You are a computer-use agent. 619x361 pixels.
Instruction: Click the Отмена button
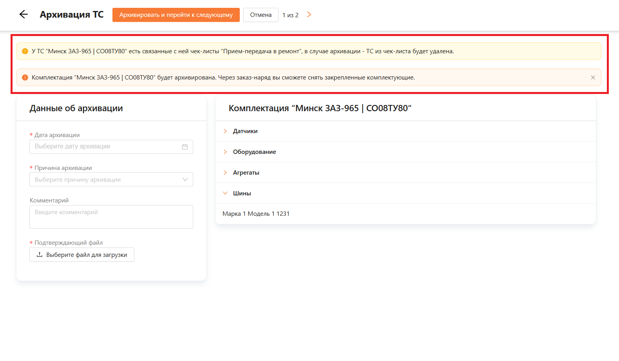click(261, 15)
